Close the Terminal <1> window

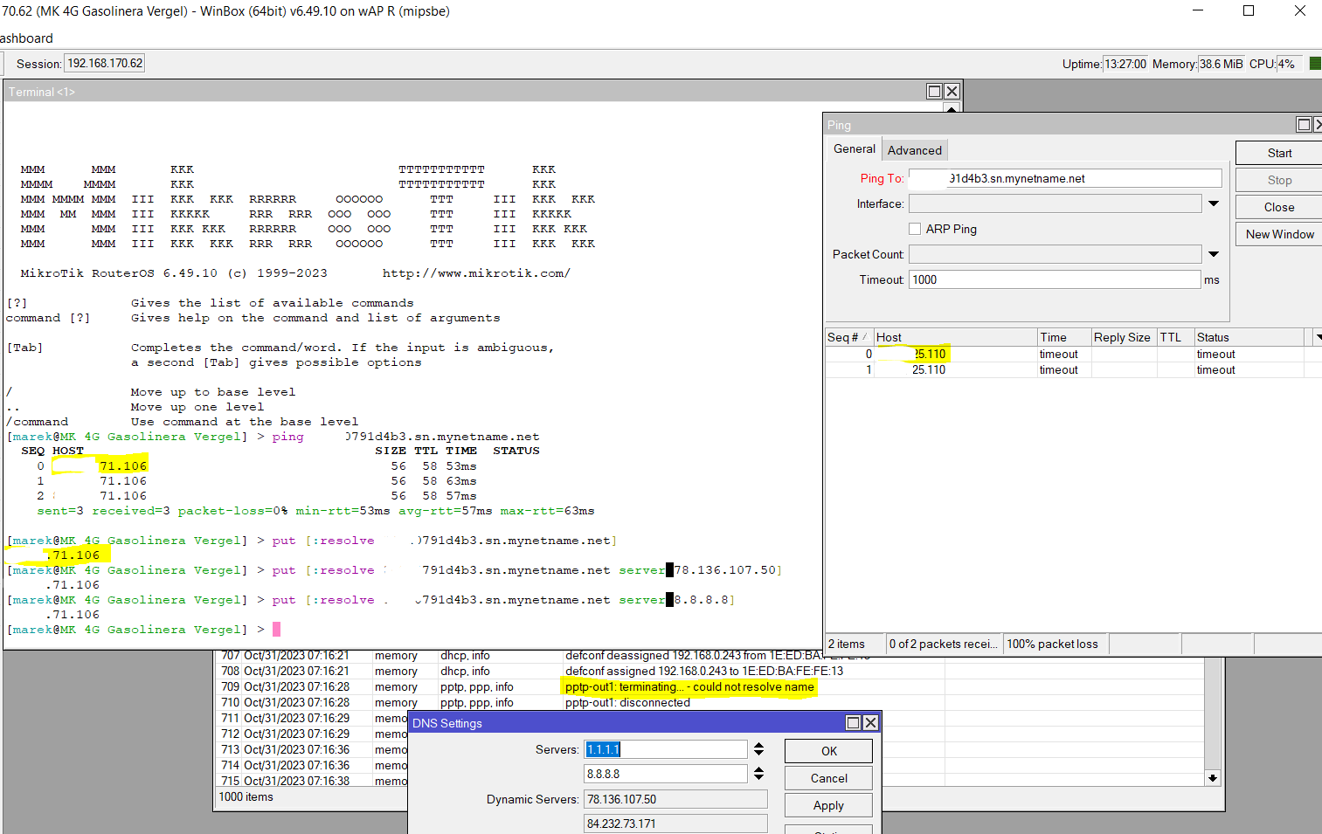tap(952, 92)
